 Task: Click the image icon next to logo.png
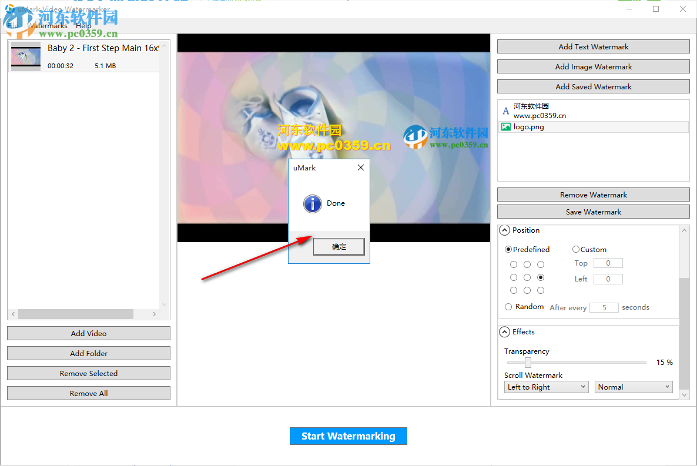point(506,126)
